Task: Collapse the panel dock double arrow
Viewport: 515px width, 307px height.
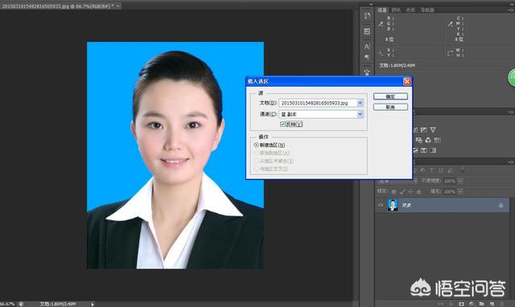Action: click(371, 4)
